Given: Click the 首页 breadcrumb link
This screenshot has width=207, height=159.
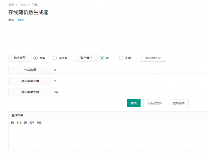Looking at the screenshot, I should [11, 5].
